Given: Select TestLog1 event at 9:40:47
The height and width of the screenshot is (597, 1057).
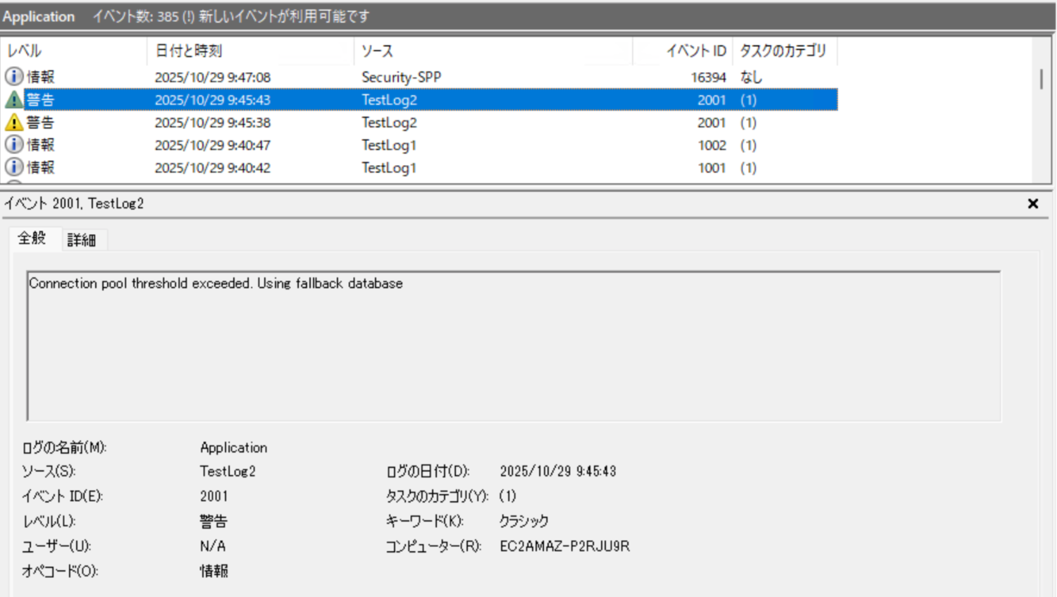Looking at the screenshot, I should click(389, 145).
